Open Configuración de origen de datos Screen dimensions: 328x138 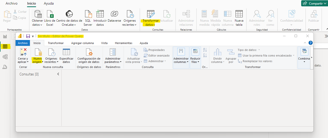pos(89,56)
